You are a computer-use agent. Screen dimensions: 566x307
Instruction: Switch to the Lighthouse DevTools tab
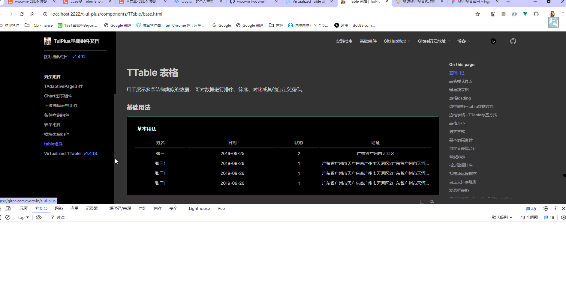coord(199,208)
